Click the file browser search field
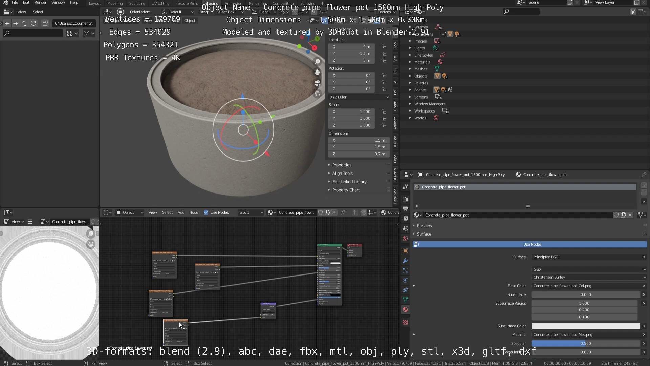Screen dimensions: 650x366 point(32,33)
